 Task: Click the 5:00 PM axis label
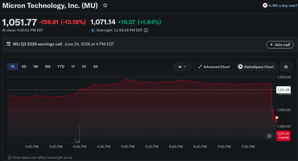coord(128,147)
